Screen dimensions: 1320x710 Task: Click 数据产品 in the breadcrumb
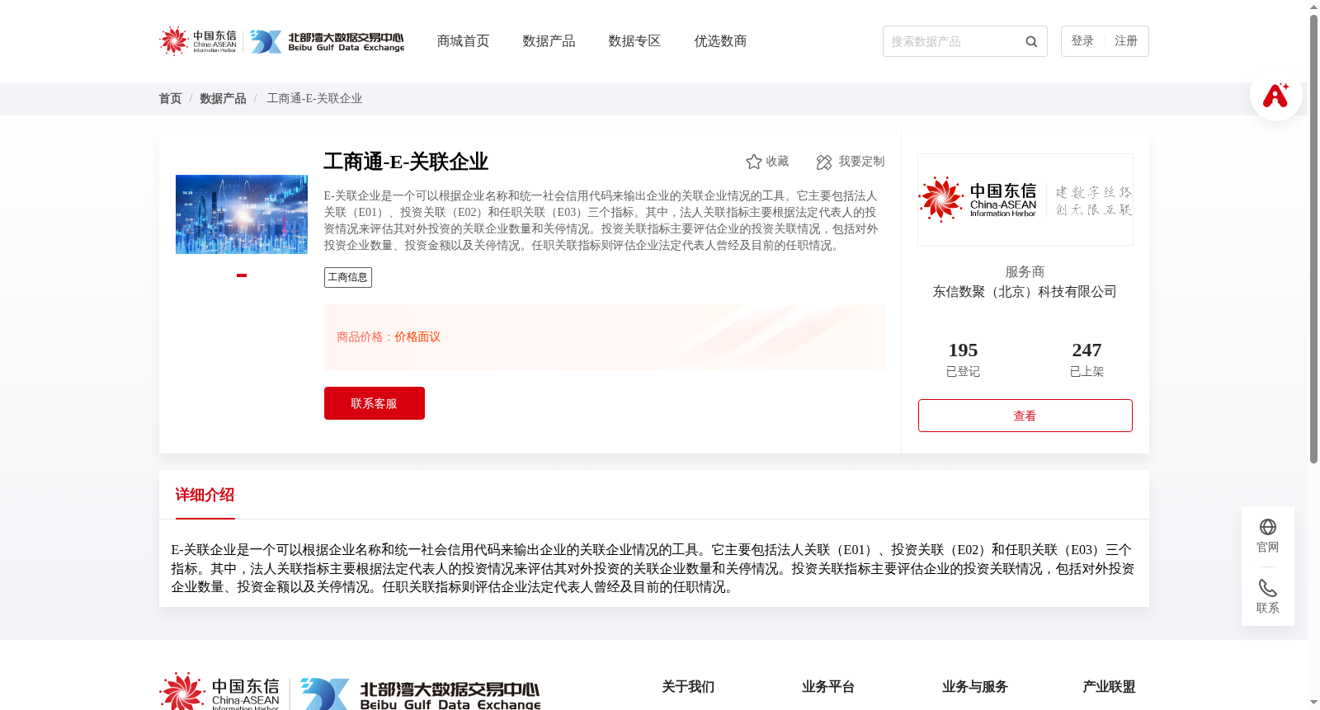click(x=223, y=99)
